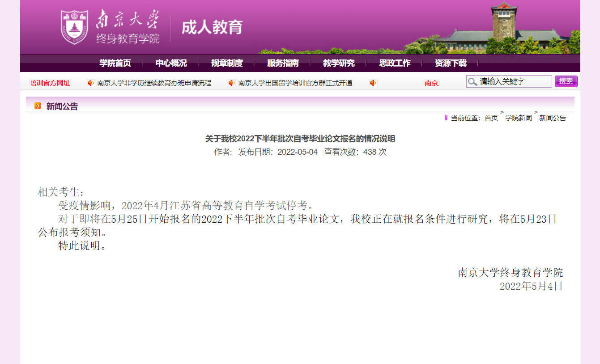This screenshot has height=364, width=600.
Task: Click the 终身教育学院 text under logo
Action: click(128, 38)
